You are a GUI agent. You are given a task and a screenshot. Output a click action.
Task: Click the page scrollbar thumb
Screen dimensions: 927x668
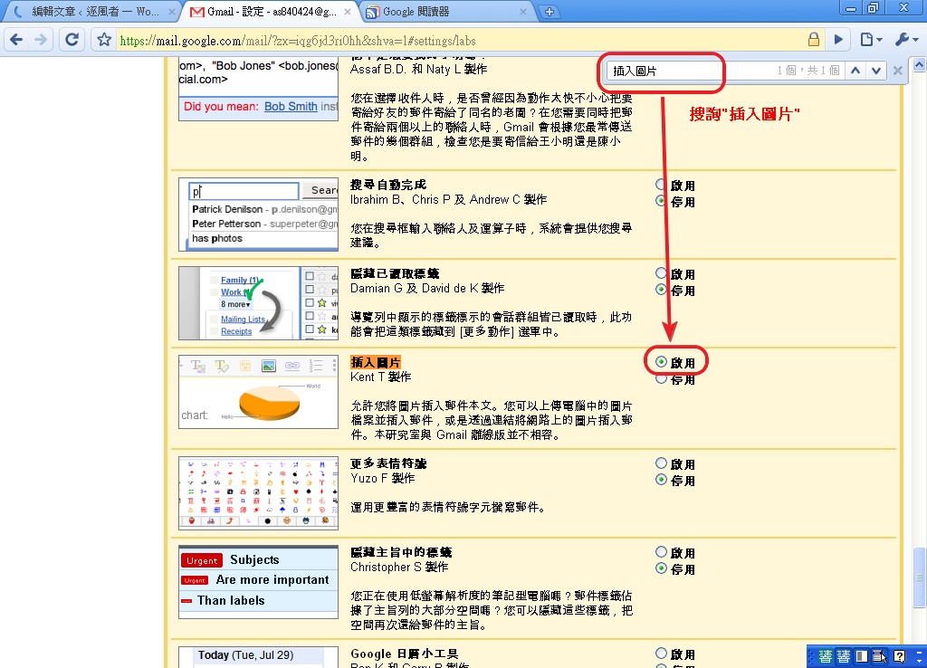(x=920, y=577)
